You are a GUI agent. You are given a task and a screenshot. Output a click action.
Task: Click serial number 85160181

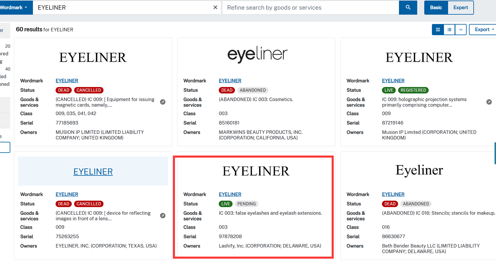229,123
